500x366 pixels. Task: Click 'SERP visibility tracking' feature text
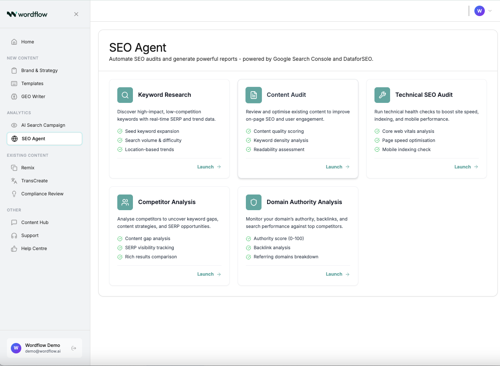click(x=149, y=248)
